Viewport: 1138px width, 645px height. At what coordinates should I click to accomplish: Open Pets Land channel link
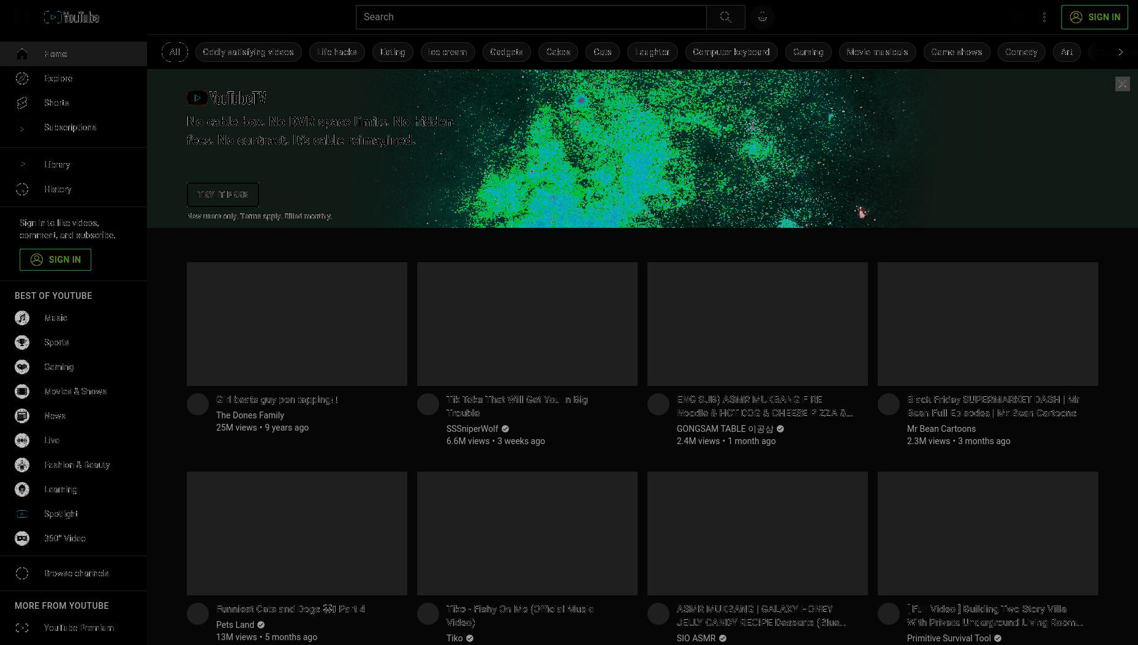[x=235, y=625]
